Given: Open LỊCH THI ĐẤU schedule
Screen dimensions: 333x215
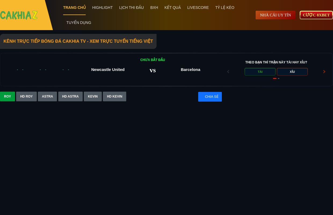Looking at the screenshot, I should pyautogui.click(x=131, y=8).
